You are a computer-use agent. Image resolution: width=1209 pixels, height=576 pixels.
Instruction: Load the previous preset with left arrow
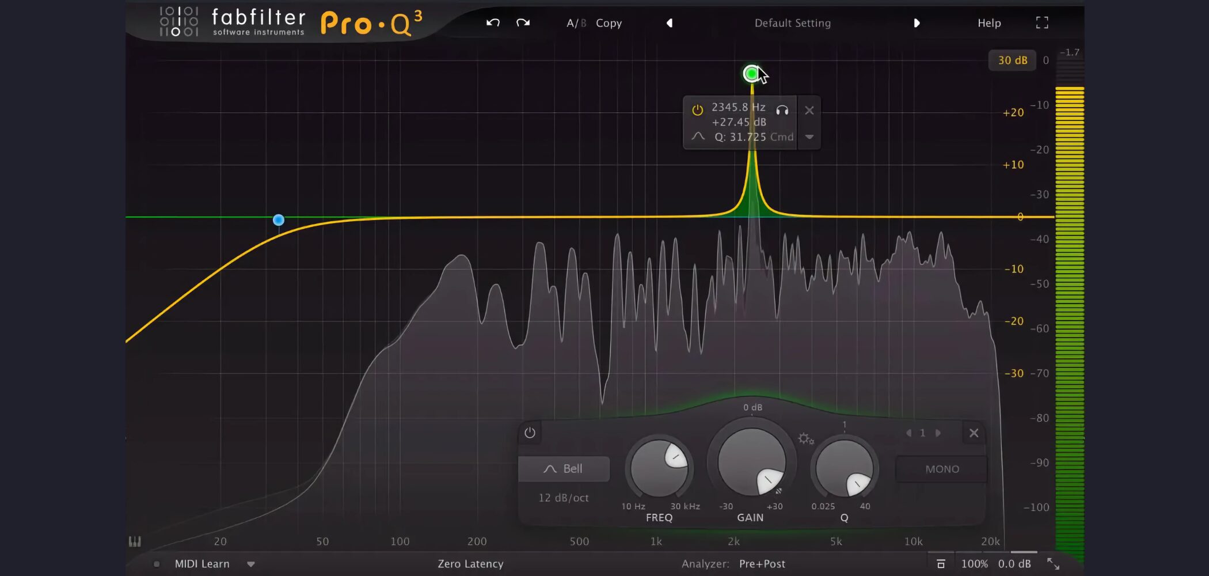[670, 23]
